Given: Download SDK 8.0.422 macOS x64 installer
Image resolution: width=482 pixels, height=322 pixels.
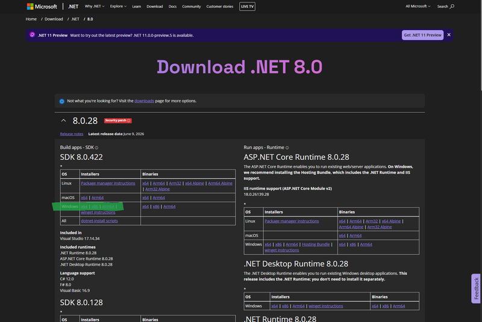Looking at the screenshot, I should [84, 198].
